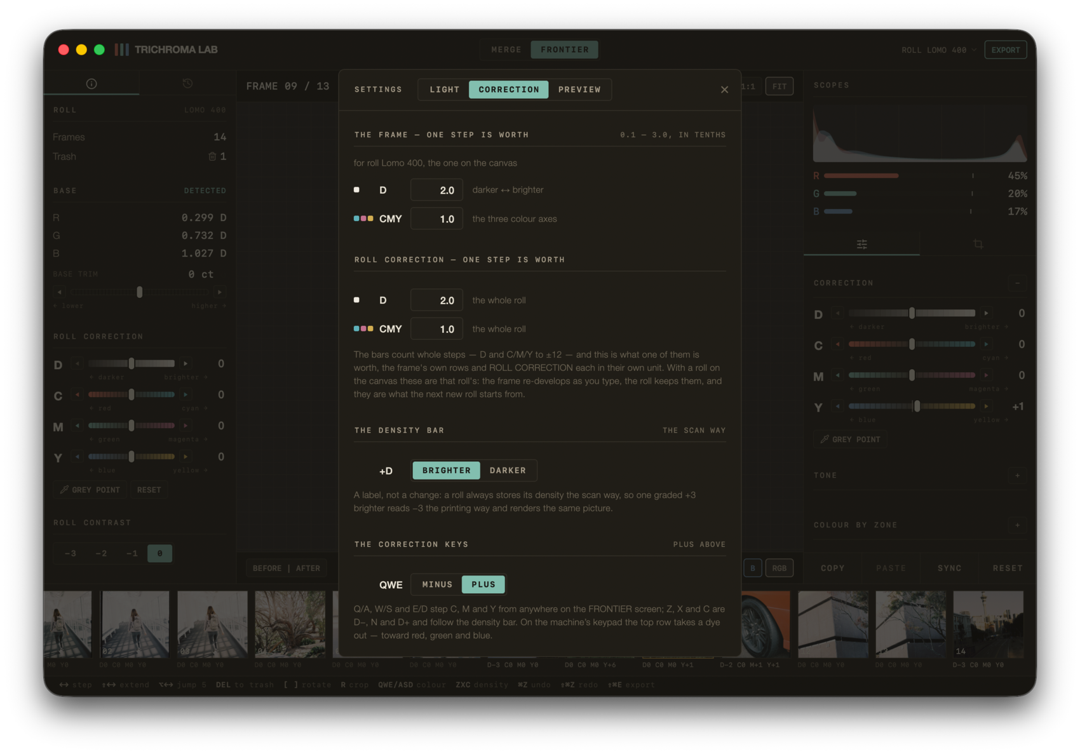Select BRIGHTER for the density bar

(x=447, y=471)
